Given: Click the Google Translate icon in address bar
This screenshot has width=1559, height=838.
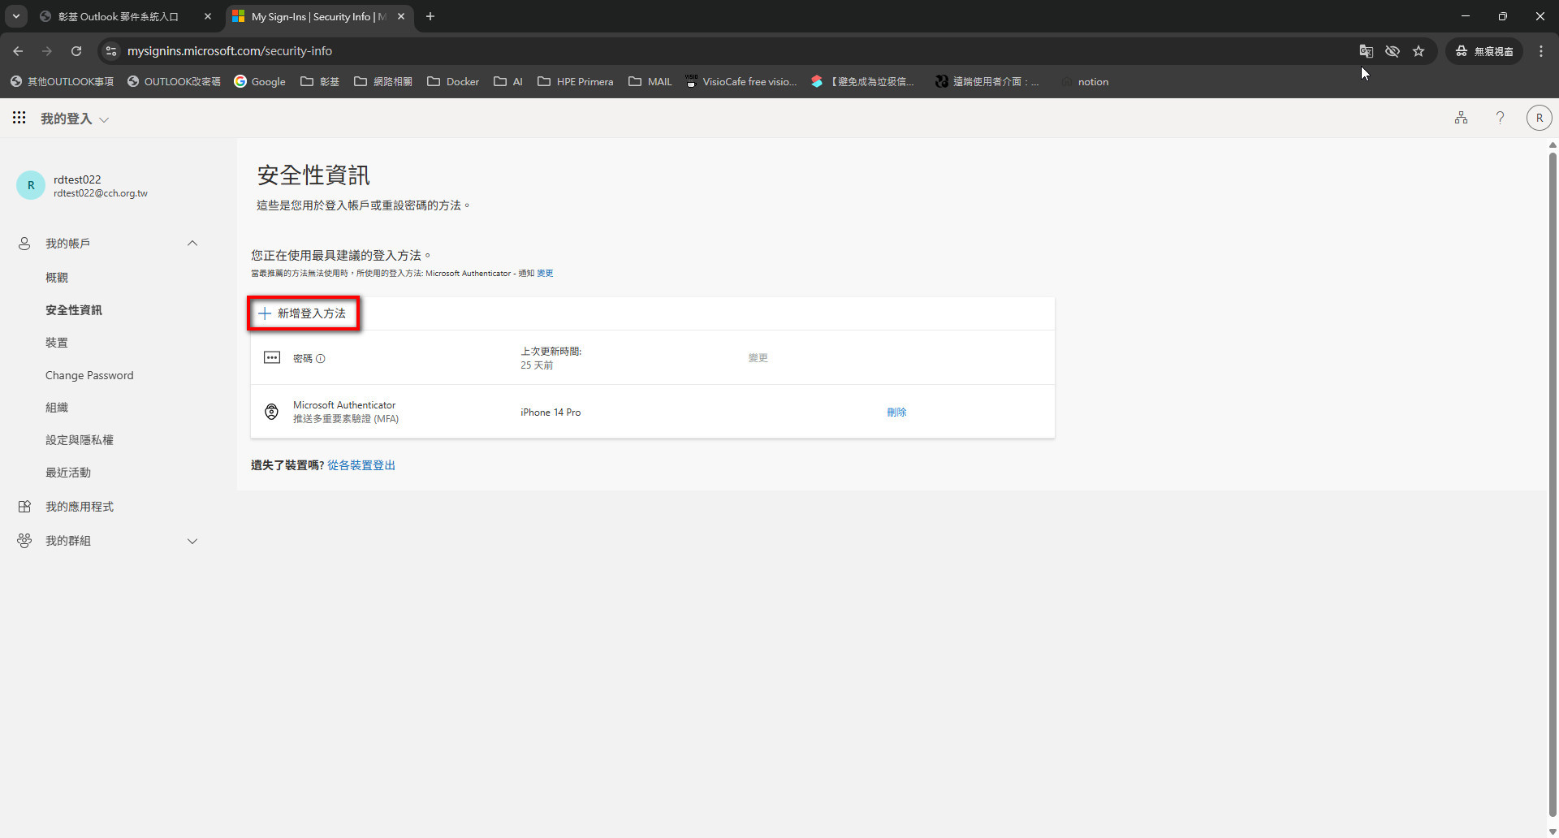Looking at the screenshot, I should coord(1367,51).
